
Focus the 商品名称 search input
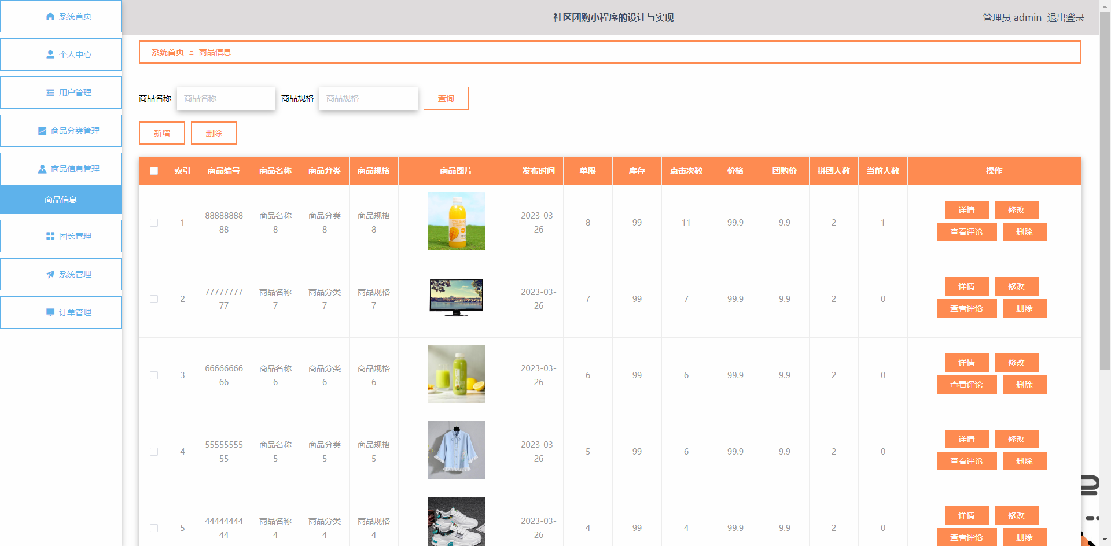(226, 98)
